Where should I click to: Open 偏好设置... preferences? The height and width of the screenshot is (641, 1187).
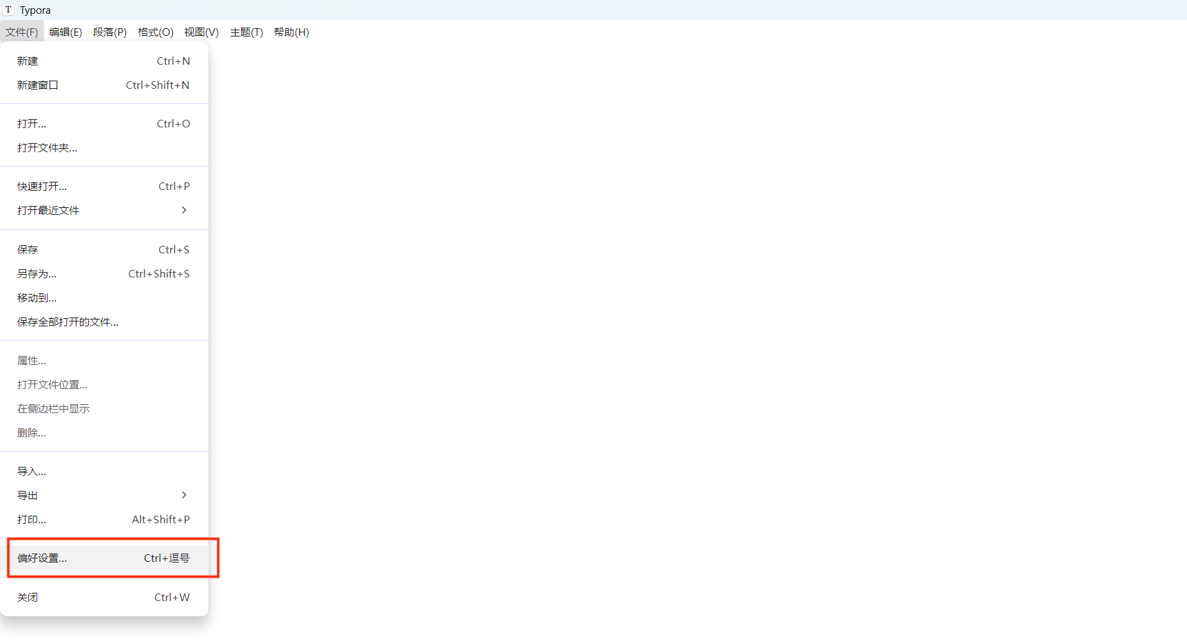pyautogui.click(x=42, y=558)
